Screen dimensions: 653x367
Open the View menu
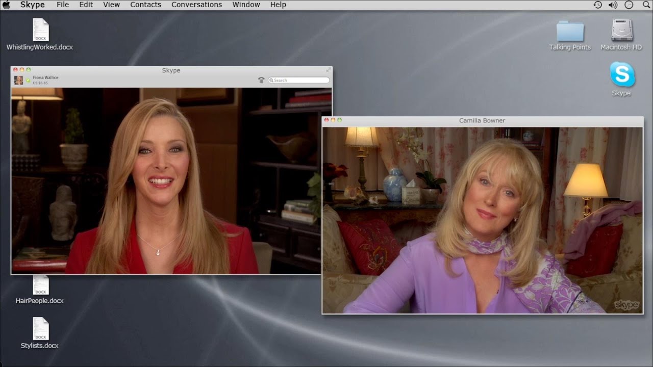point(111,5)
